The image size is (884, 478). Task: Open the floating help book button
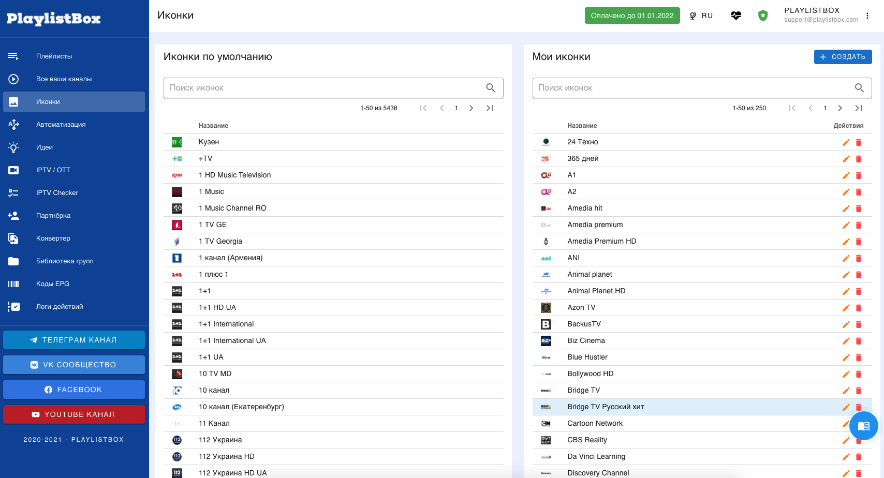click(x=863, y=426)
